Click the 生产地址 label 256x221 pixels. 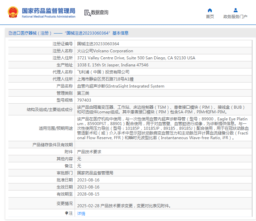coord(65,65)
